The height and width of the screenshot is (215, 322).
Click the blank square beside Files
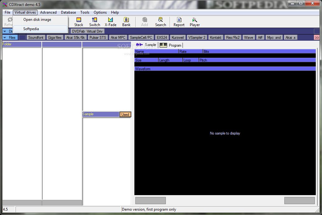click(22, 38)
